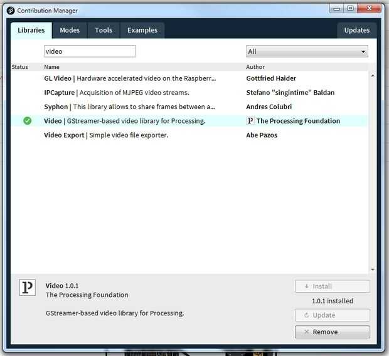This screenshot has width=389, height=356.
Task: Close the Contribution Manager window
Action: (369, 8)
